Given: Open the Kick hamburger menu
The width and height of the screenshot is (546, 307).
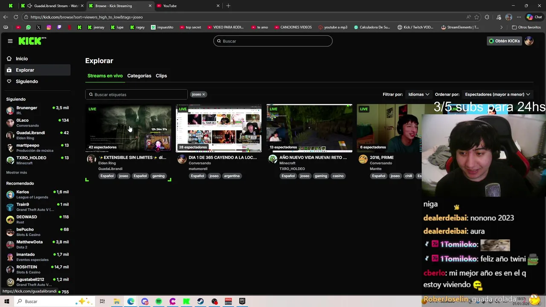Looking at the screenshot, I should coord(10,41).
